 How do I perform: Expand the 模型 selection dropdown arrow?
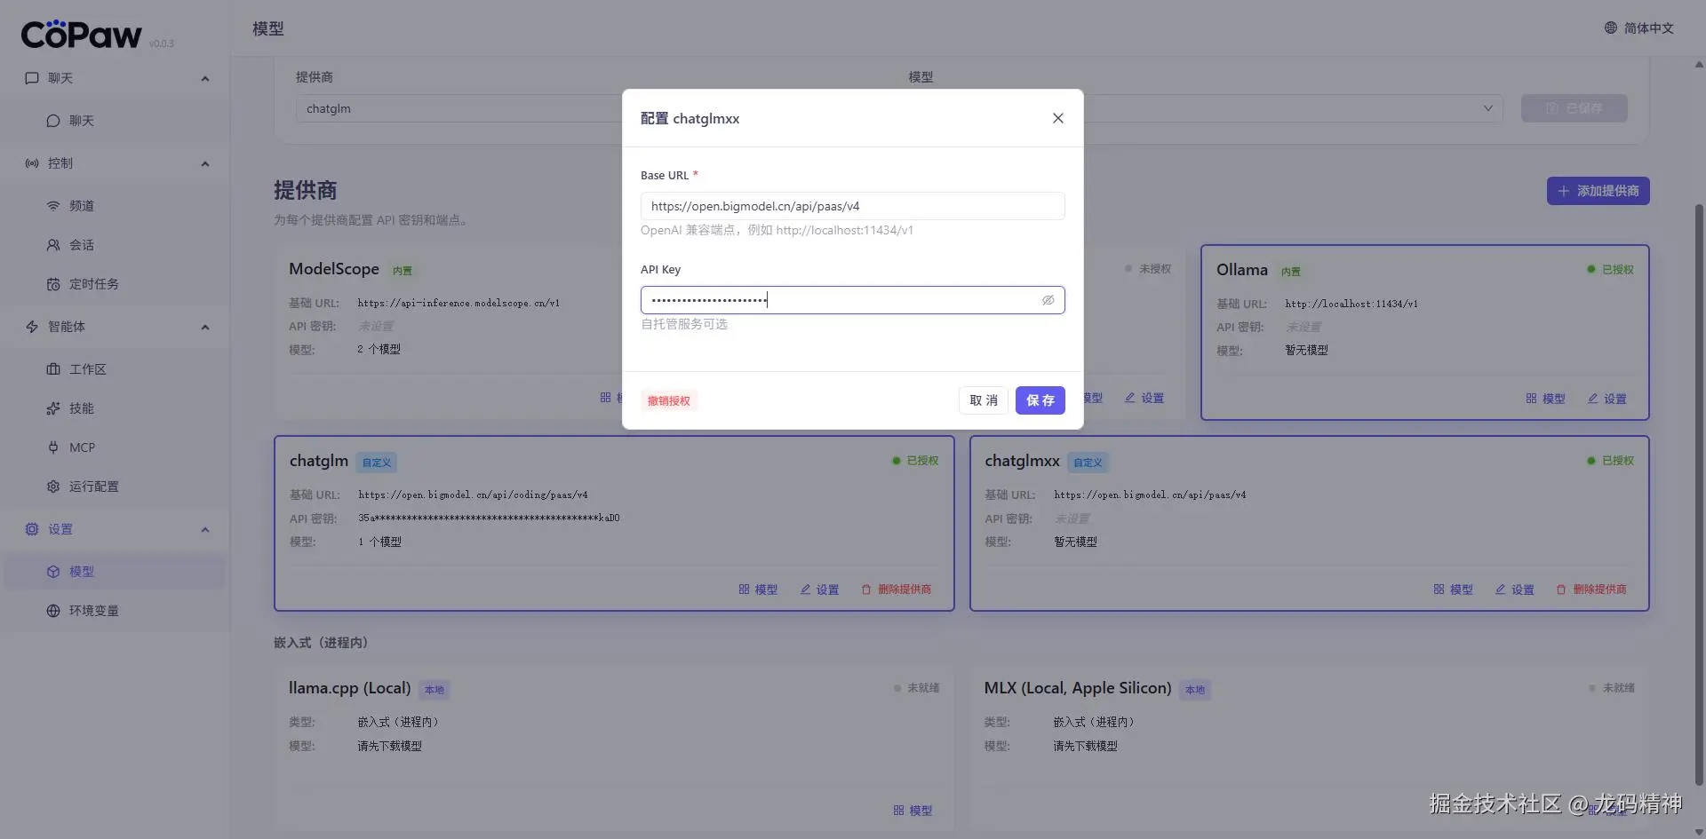coord(1487,108)
